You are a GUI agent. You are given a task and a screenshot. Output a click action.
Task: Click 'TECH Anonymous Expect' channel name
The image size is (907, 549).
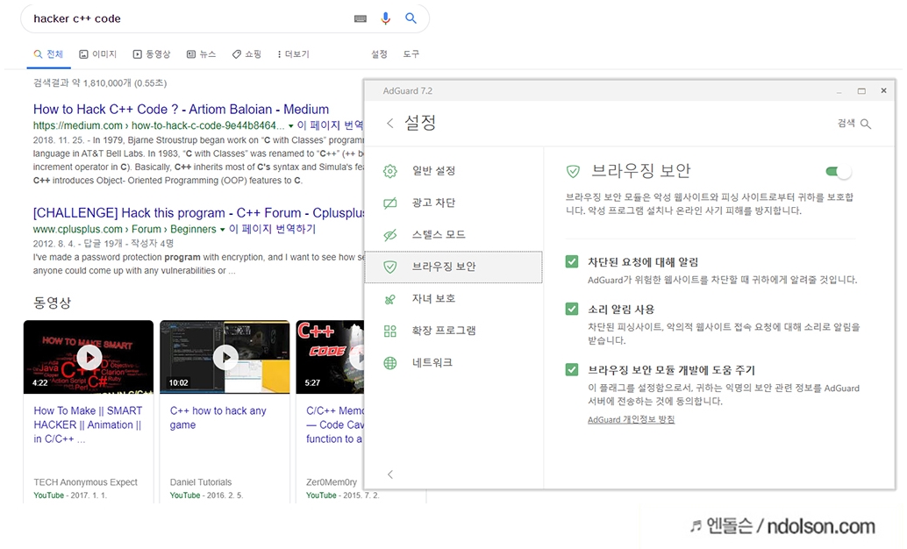click(86, 481)
